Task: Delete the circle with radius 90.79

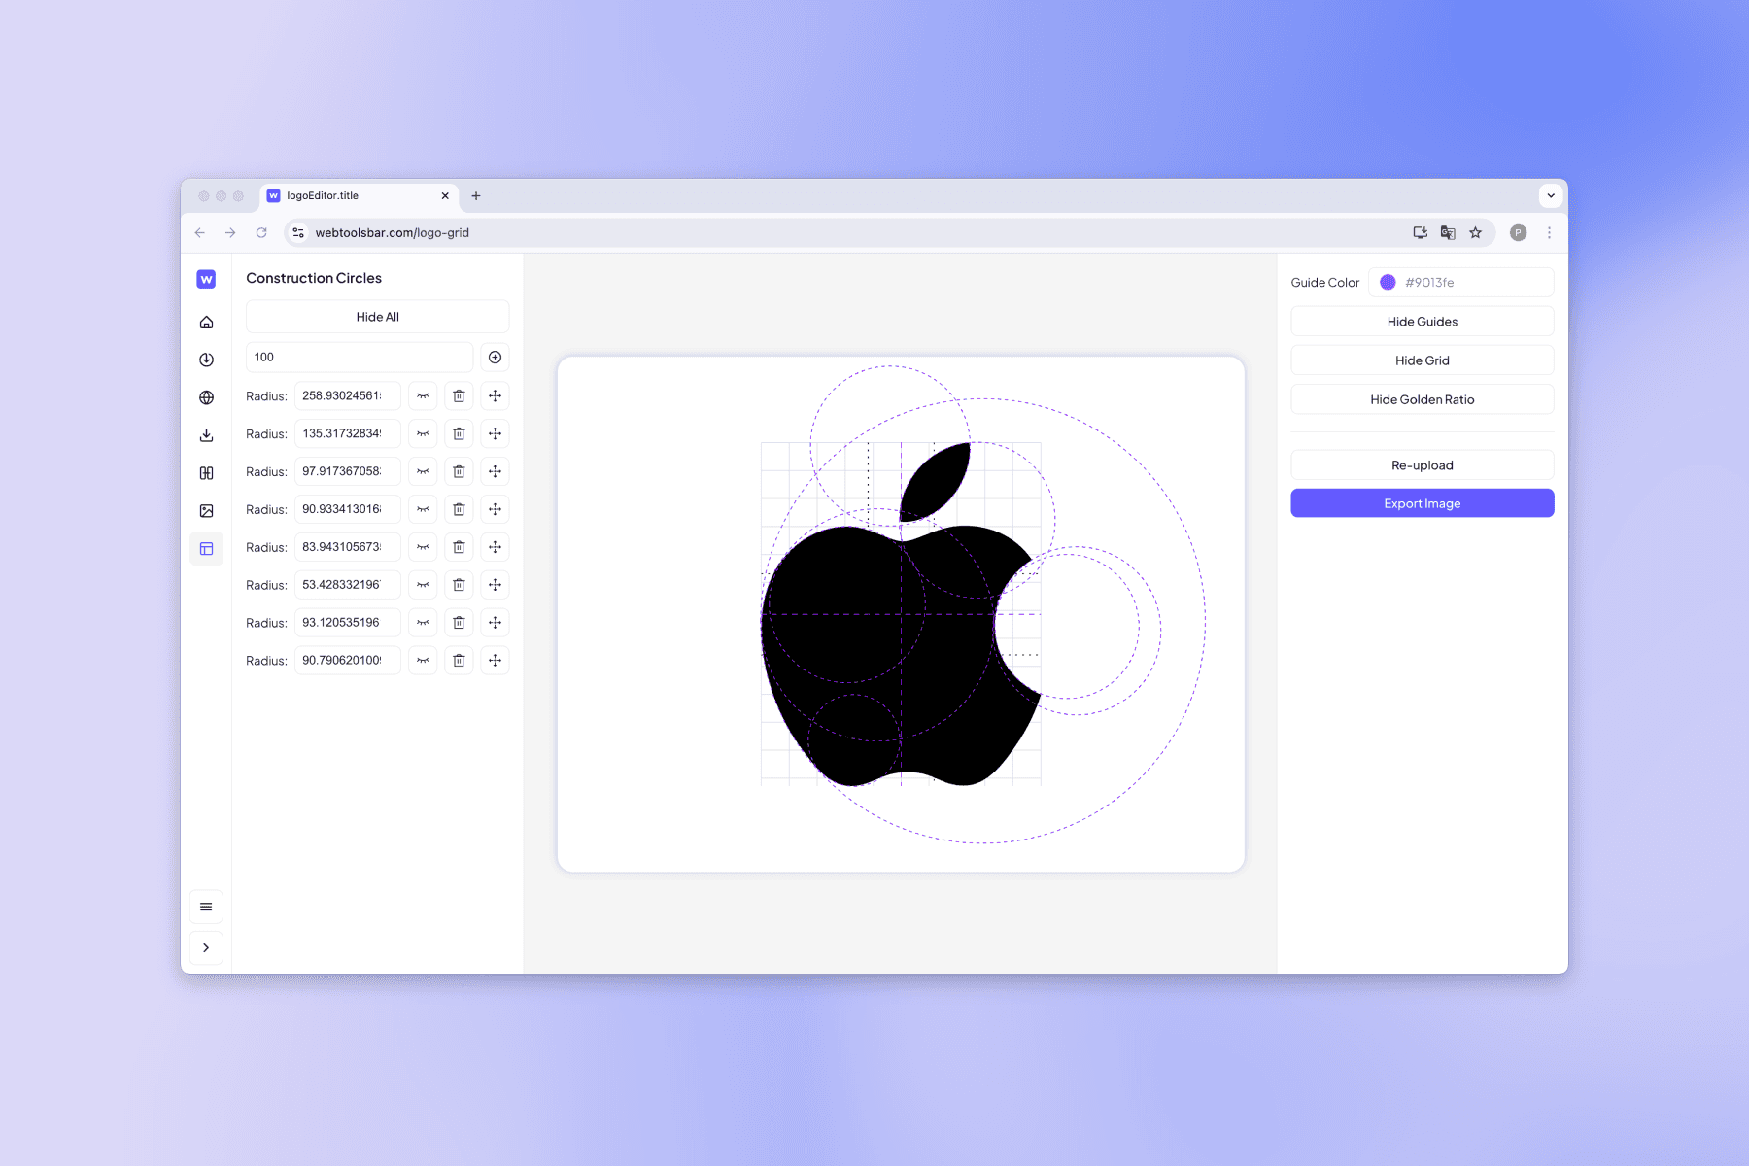Action: 459,661
